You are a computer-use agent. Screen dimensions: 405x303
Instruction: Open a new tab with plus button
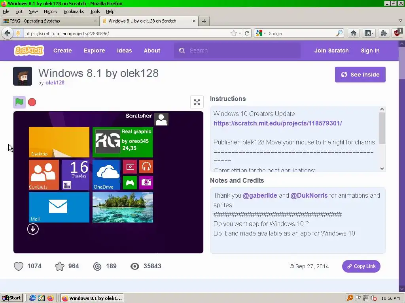coord(204,21)
